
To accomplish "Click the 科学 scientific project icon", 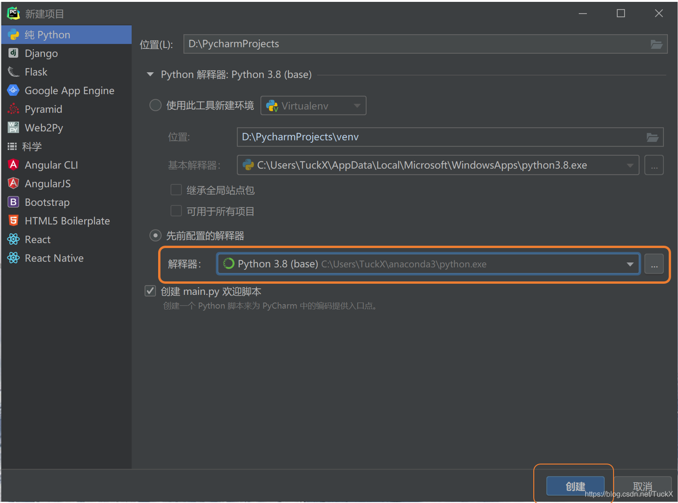I will tap(12, 146).
